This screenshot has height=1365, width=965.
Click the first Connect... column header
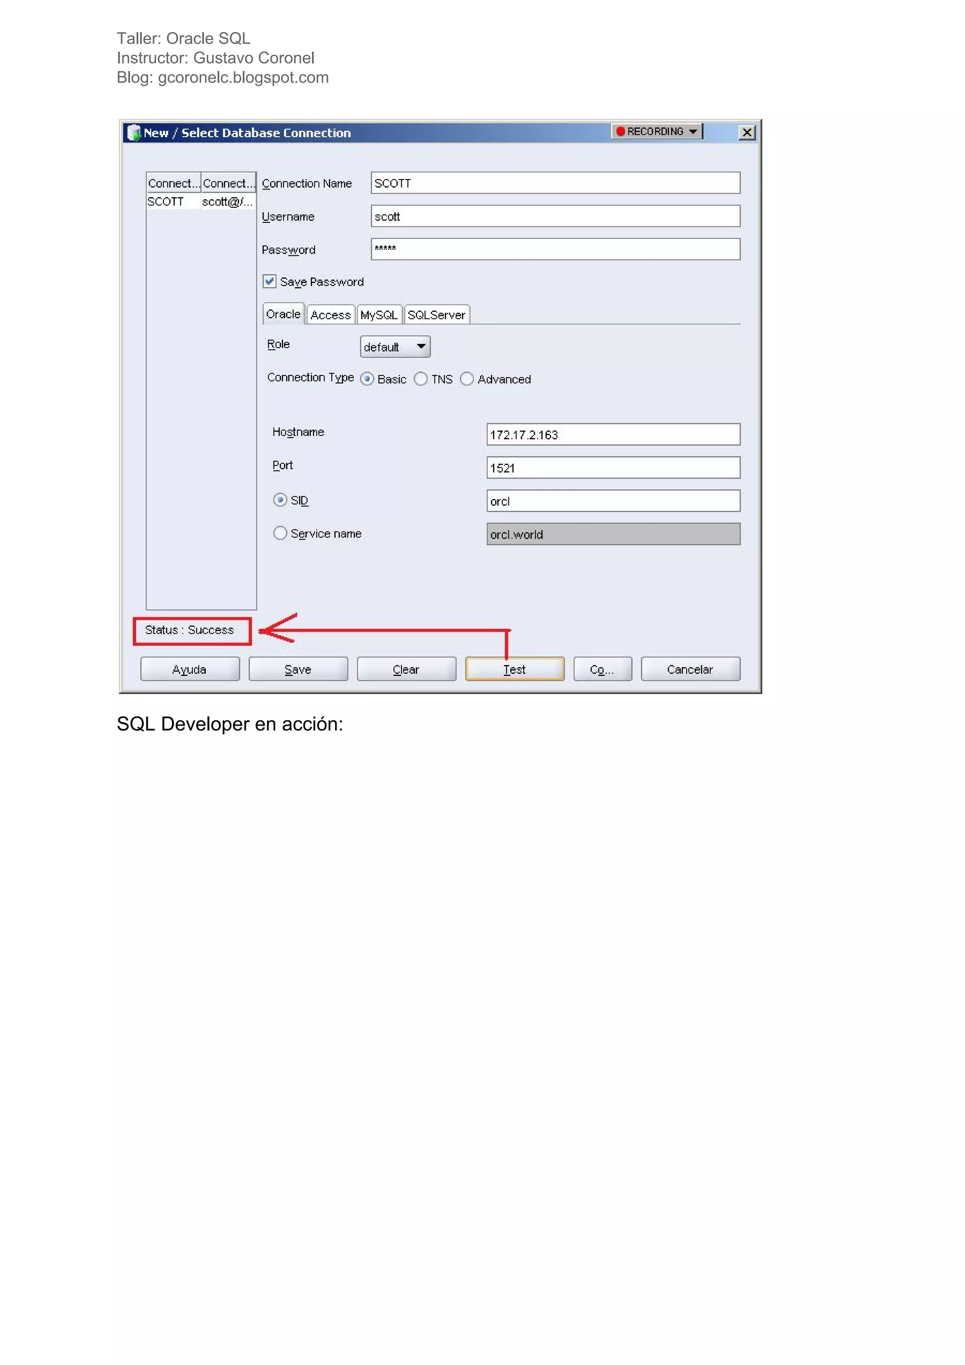pos(173,183)
